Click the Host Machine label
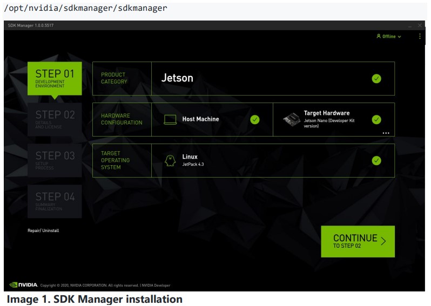Screen dimensions: 431x306 click(x=201, y=119)
